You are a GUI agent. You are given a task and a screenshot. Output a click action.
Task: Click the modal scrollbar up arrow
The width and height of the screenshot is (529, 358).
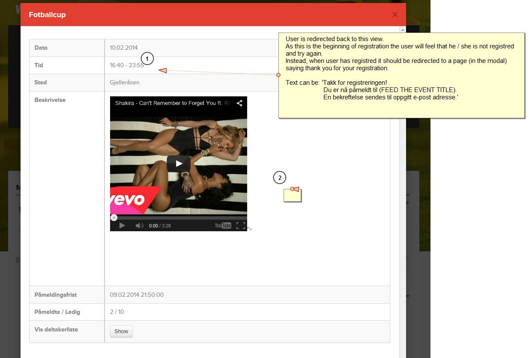pyautogui.click(x=402, y=30)
